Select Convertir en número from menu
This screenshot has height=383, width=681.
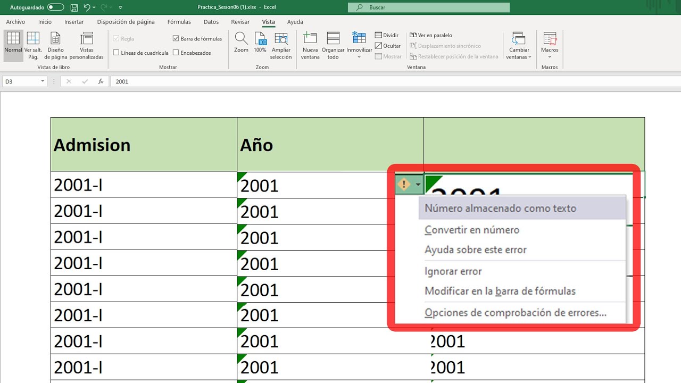(x=472, y=230)
